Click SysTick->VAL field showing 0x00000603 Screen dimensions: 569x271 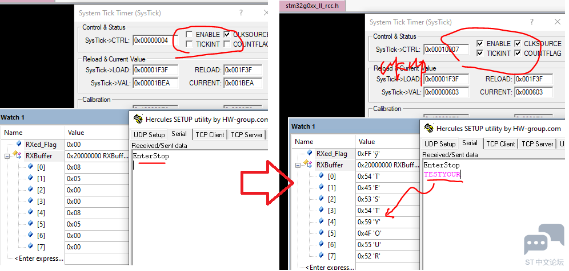(x=446, y=92)
